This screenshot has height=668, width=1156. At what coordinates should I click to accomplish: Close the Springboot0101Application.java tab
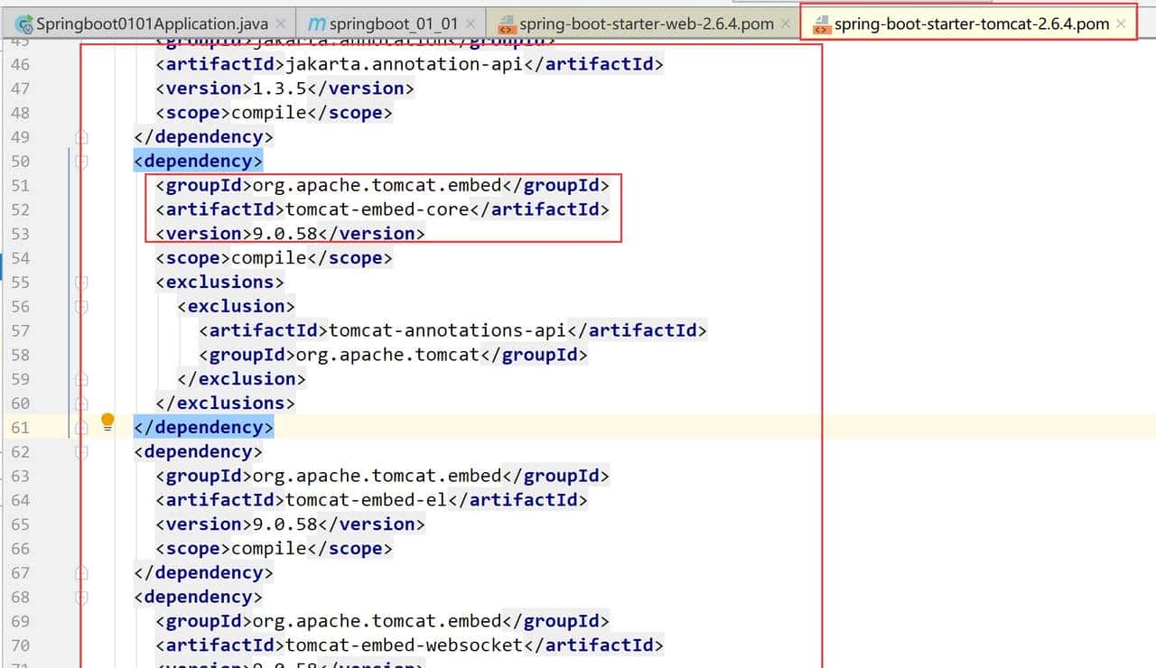click(281, 23)
